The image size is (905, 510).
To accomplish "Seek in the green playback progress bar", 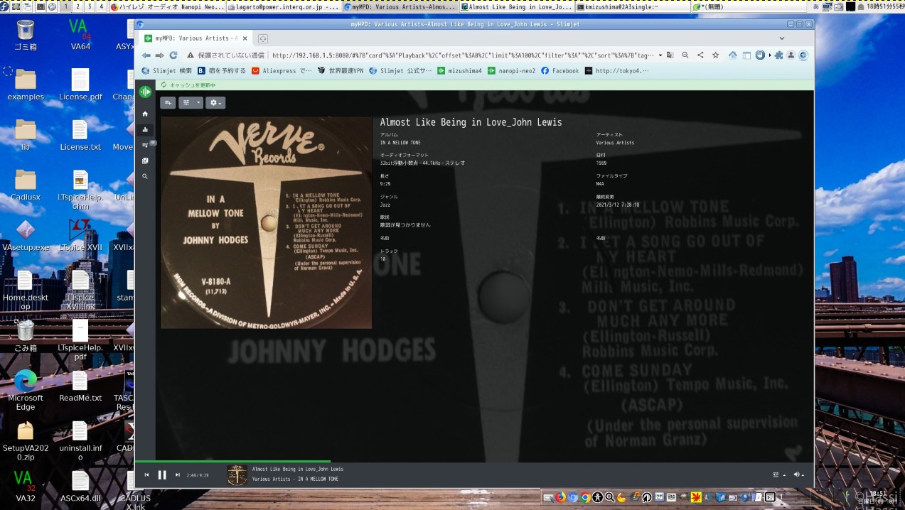I will [284, 462].
